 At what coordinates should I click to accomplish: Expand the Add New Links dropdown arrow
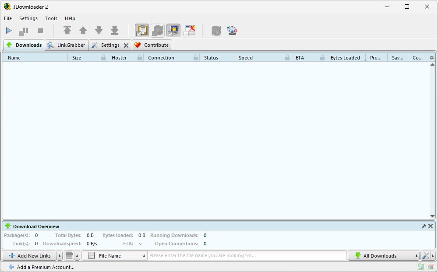[x=60, y=256]
